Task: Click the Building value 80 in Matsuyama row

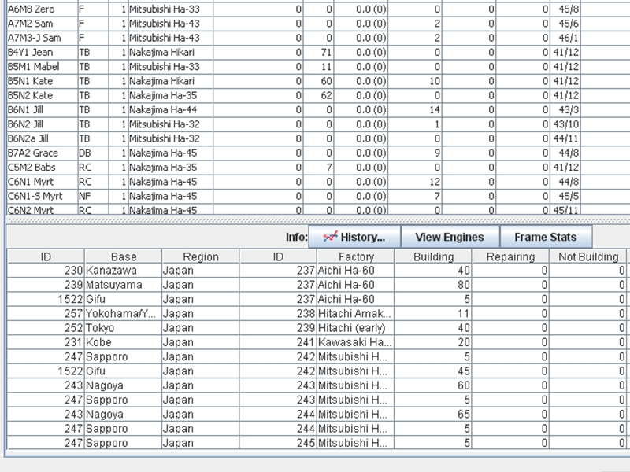Action: 434,285
